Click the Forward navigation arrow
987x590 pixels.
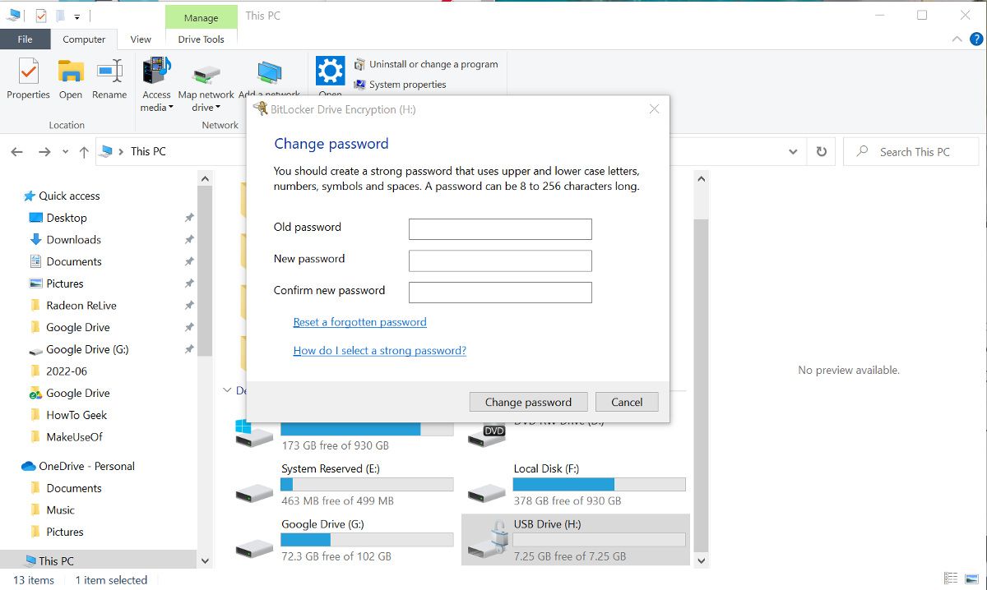pyautogui.click(x=44, y=152)
